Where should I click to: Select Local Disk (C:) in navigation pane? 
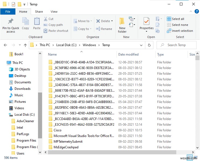22,115
